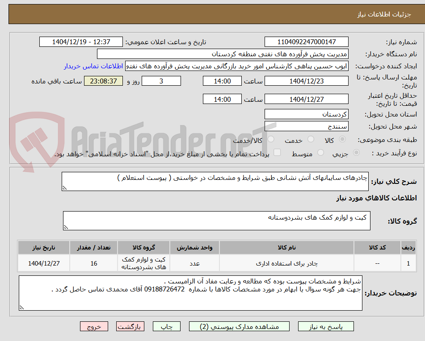Click the کد کالا column header

tap(377, 248)
